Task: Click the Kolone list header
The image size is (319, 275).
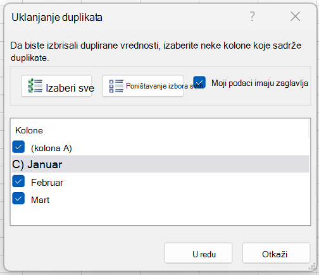Action: (29, 131)
